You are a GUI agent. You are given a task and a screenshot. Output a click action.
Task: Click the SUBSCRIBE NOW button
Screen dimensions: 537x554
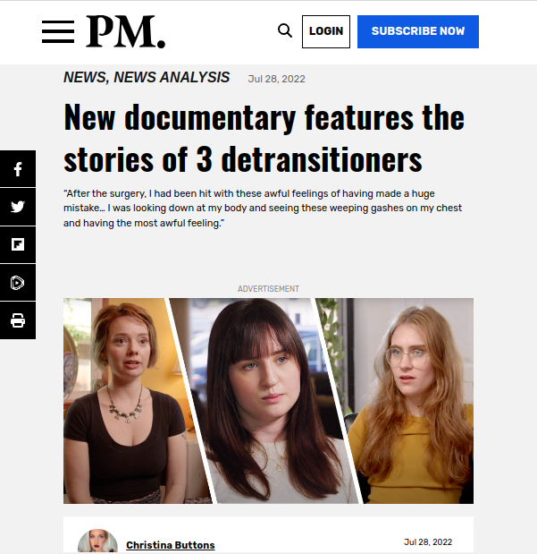pos(418,31)
